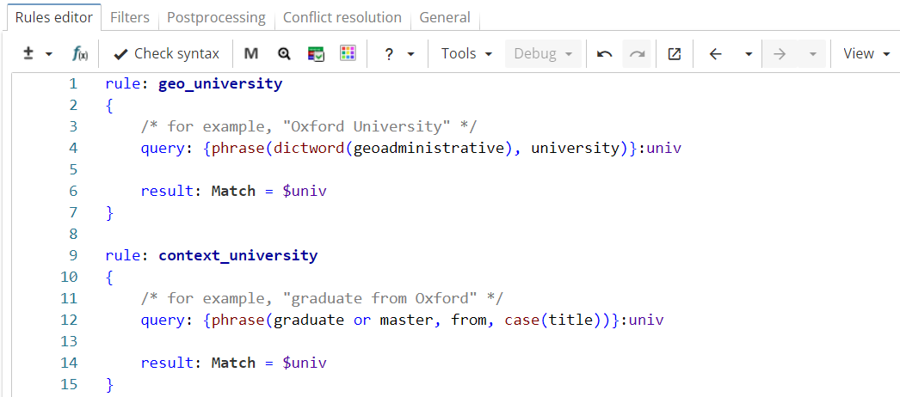This screenshot has width=900, height=397.
Task: Click the question mark help icon
Action: coord(389,54)
